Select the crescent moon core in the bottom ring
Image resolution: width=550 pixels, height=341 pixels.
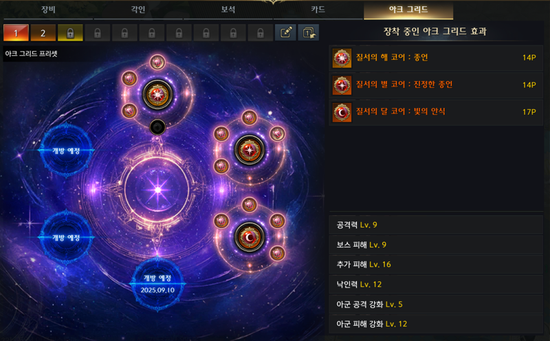(x=250, y=237)
